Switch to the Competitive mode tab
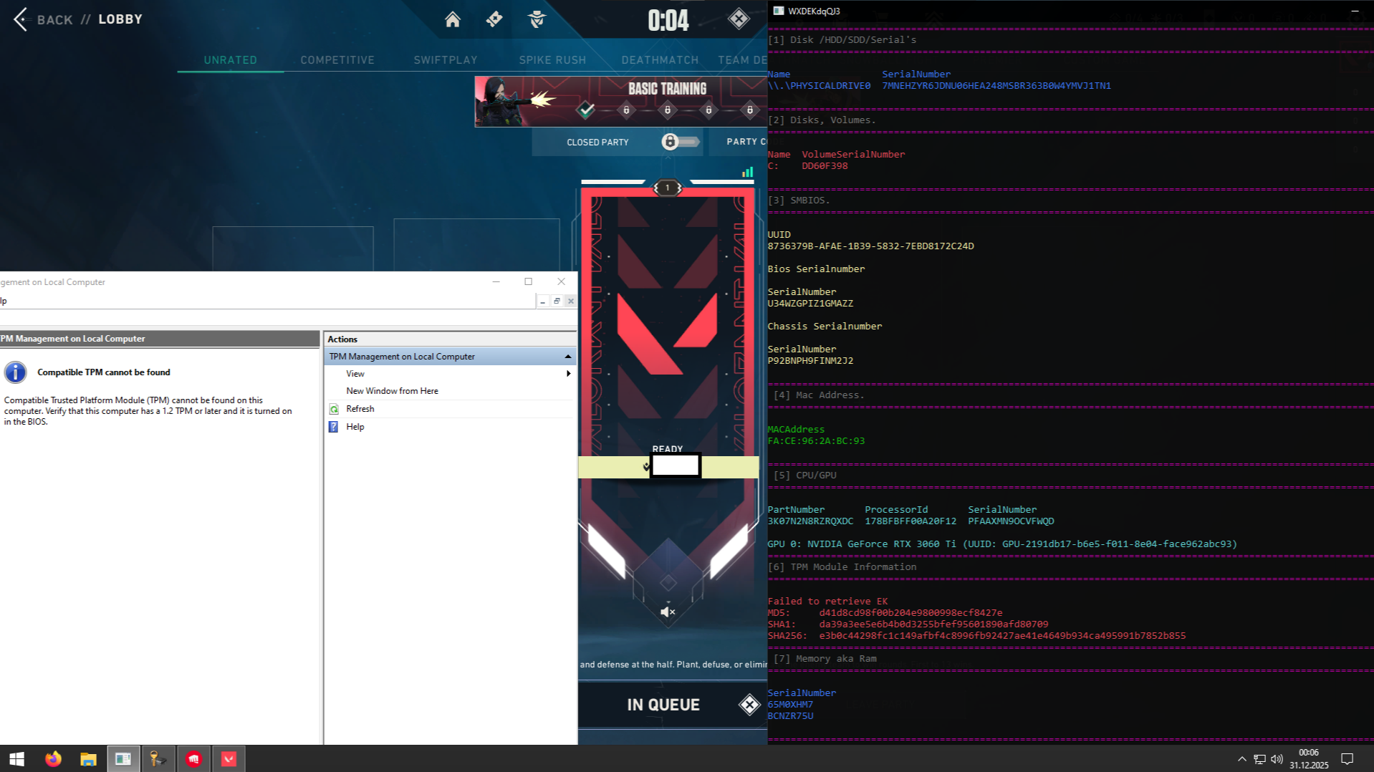 pos(337,60)
